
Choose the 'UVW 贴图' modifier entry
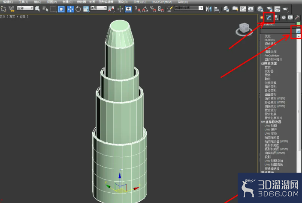[x=271, y=126]
